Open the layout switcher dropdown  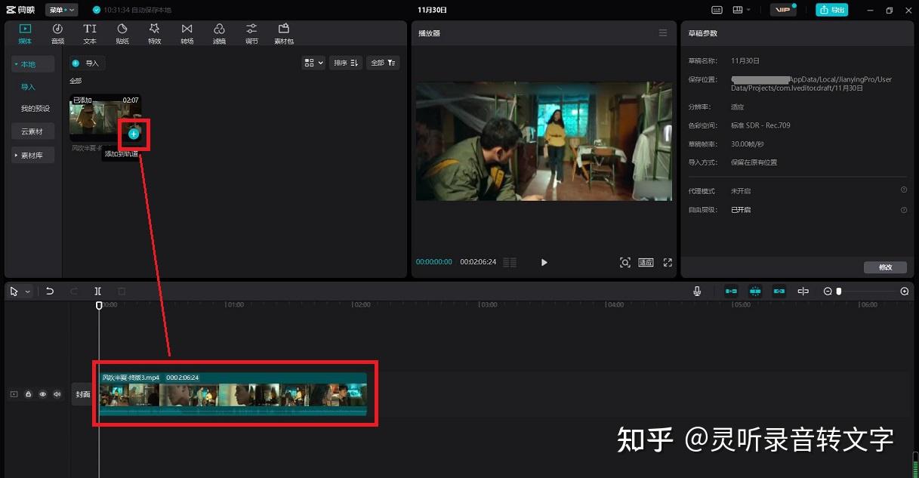pyautogui.click(x=742, y=10)
